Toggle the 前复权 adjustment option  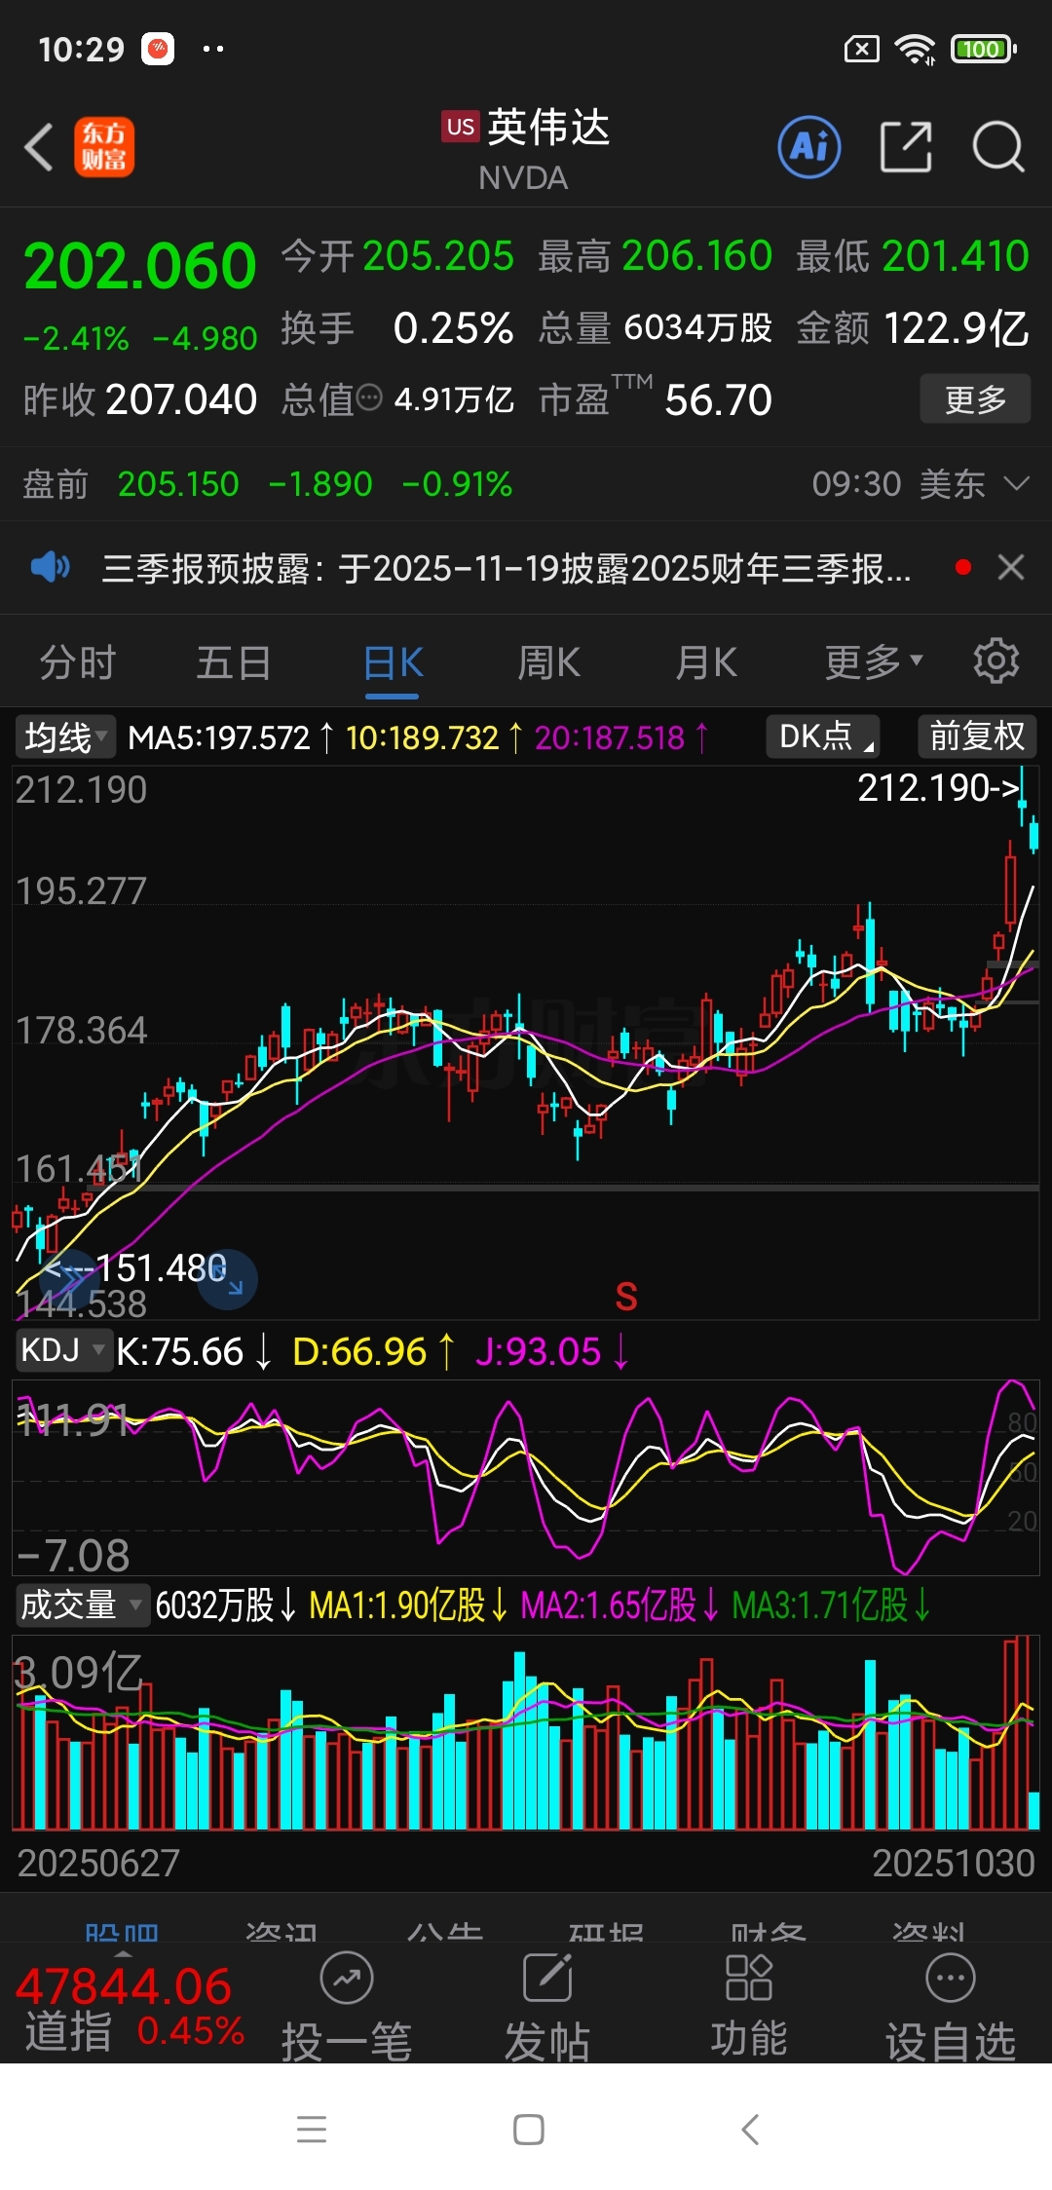(977, 736)
